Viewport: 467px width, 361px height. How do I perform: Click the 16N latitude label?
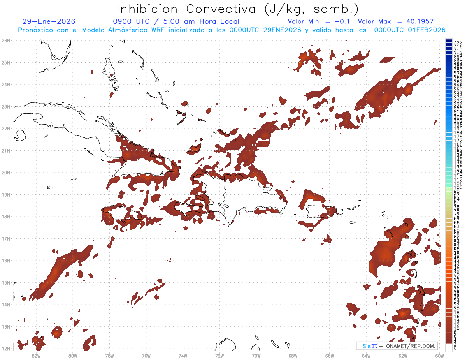point(6,260)
